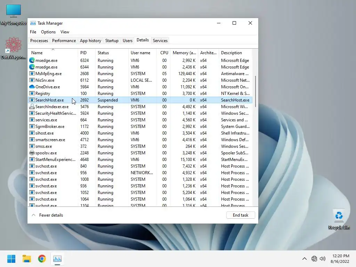Open the View menu
This screenshot has height=267, width=356.
[x=65, y=32]
